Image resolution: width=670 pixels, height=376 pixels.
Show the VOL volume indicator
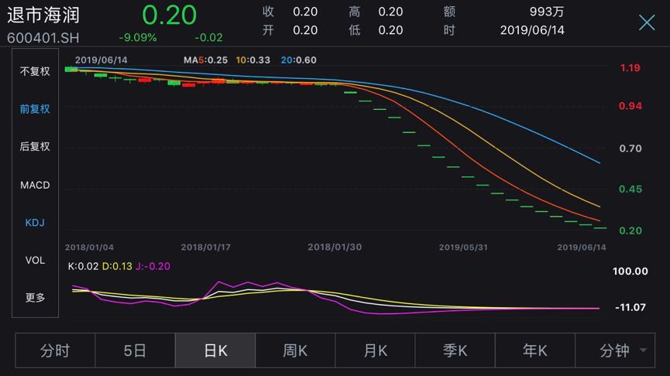(x=35, y=260)
